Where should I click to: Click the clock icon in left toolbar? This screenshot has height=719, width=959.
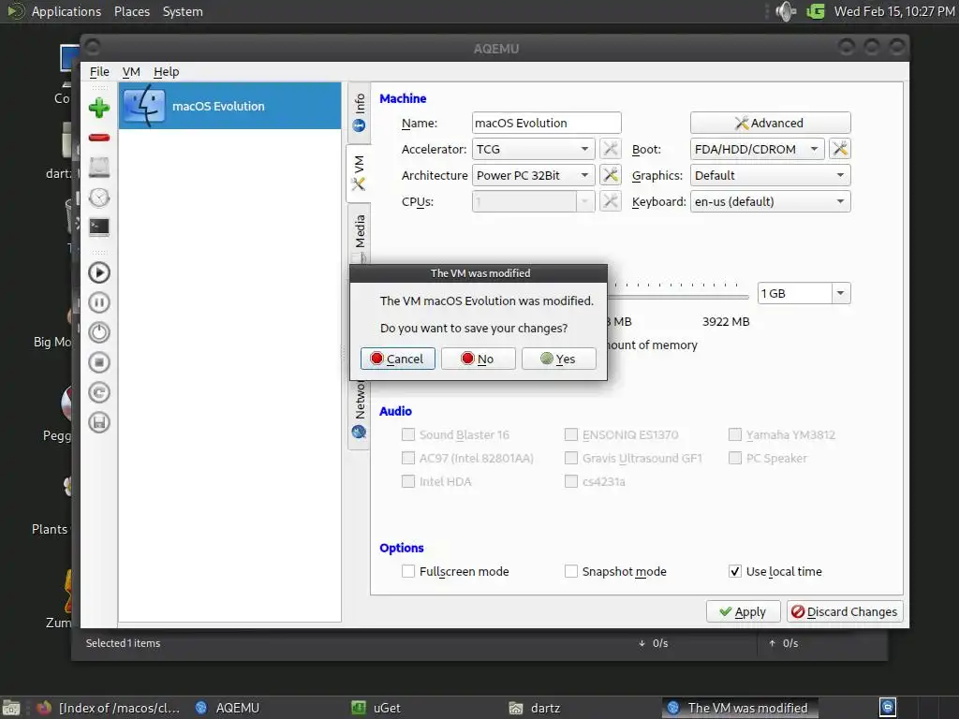(x=99, y=198)
